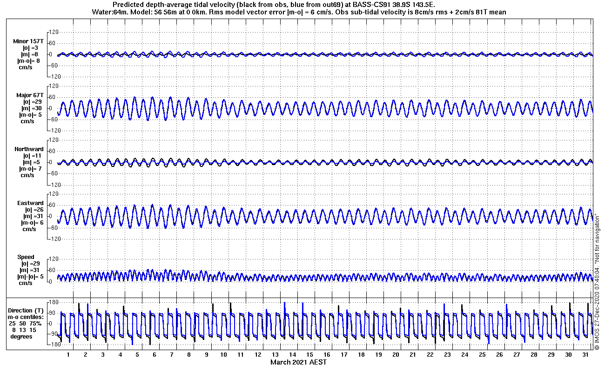Image resolution: width=605 pixels, height=372 pixels.
Task: Click day '20' on the date axis
Action: (x=396, y=355)
